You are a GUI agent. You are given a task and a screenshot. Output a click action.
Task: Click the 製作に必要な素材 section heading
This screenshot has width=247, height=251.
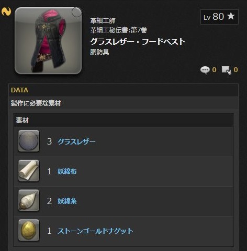(x=36, y=103)
